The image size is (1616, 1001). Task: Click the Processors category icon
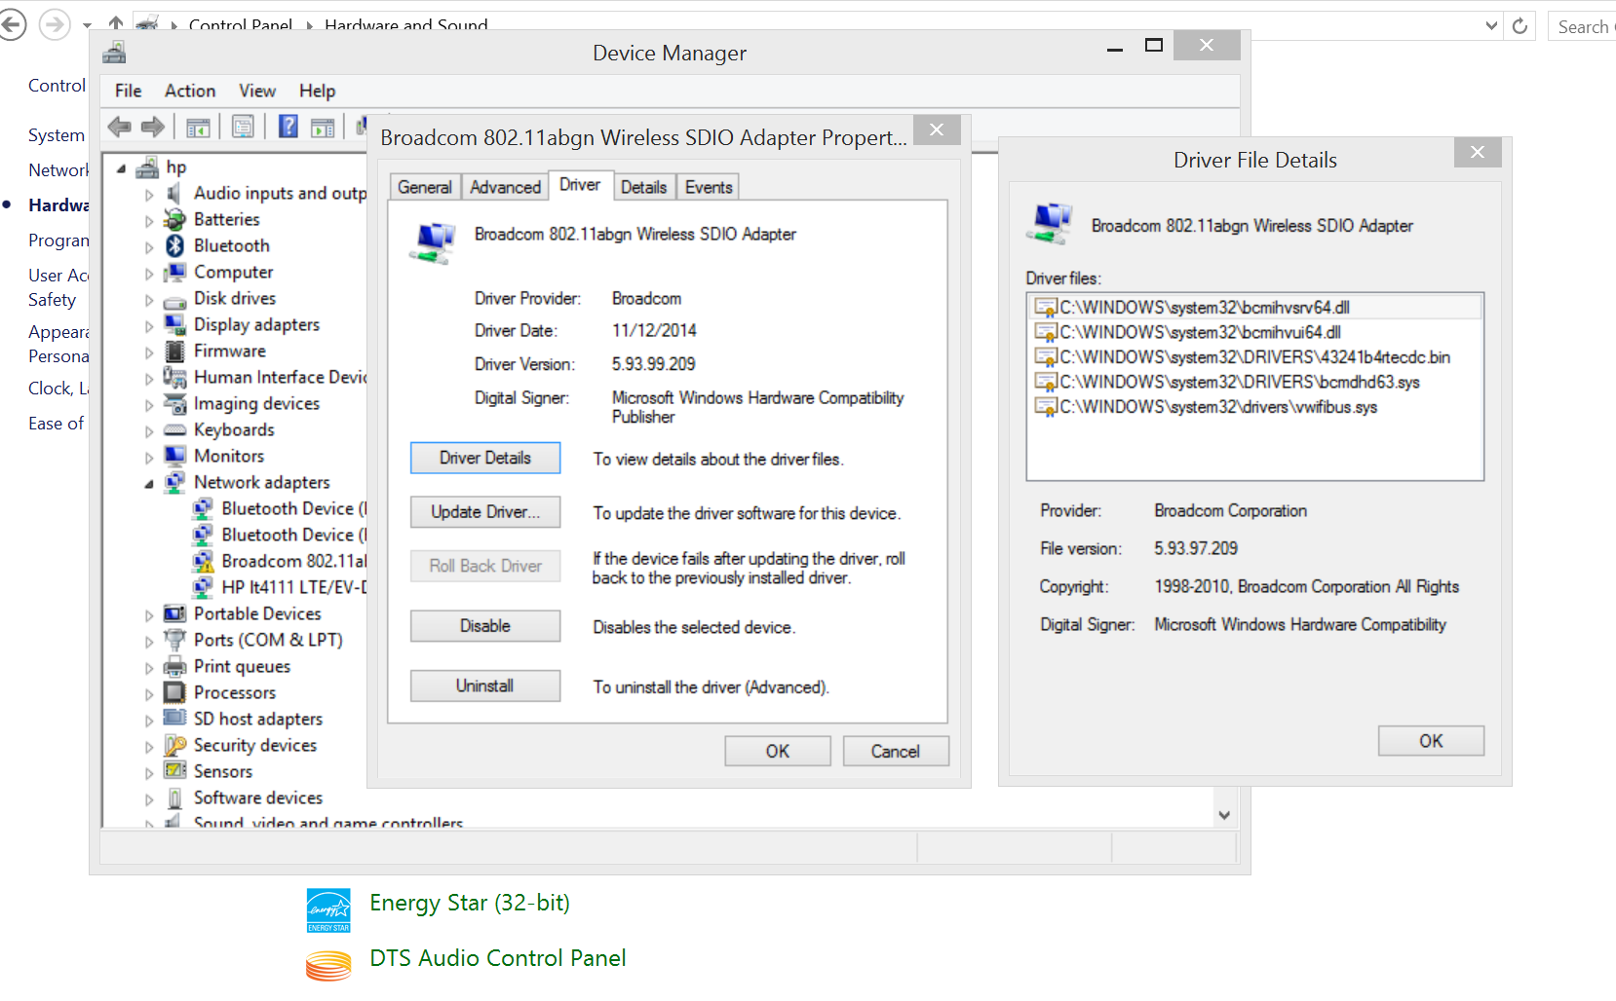coord(174,692)
